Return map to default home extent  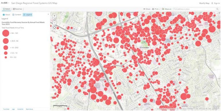pos(55,20)
